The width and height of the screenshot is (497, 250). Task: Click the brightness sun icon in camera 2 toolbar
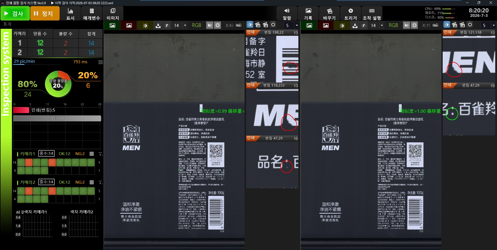(342, 25)
